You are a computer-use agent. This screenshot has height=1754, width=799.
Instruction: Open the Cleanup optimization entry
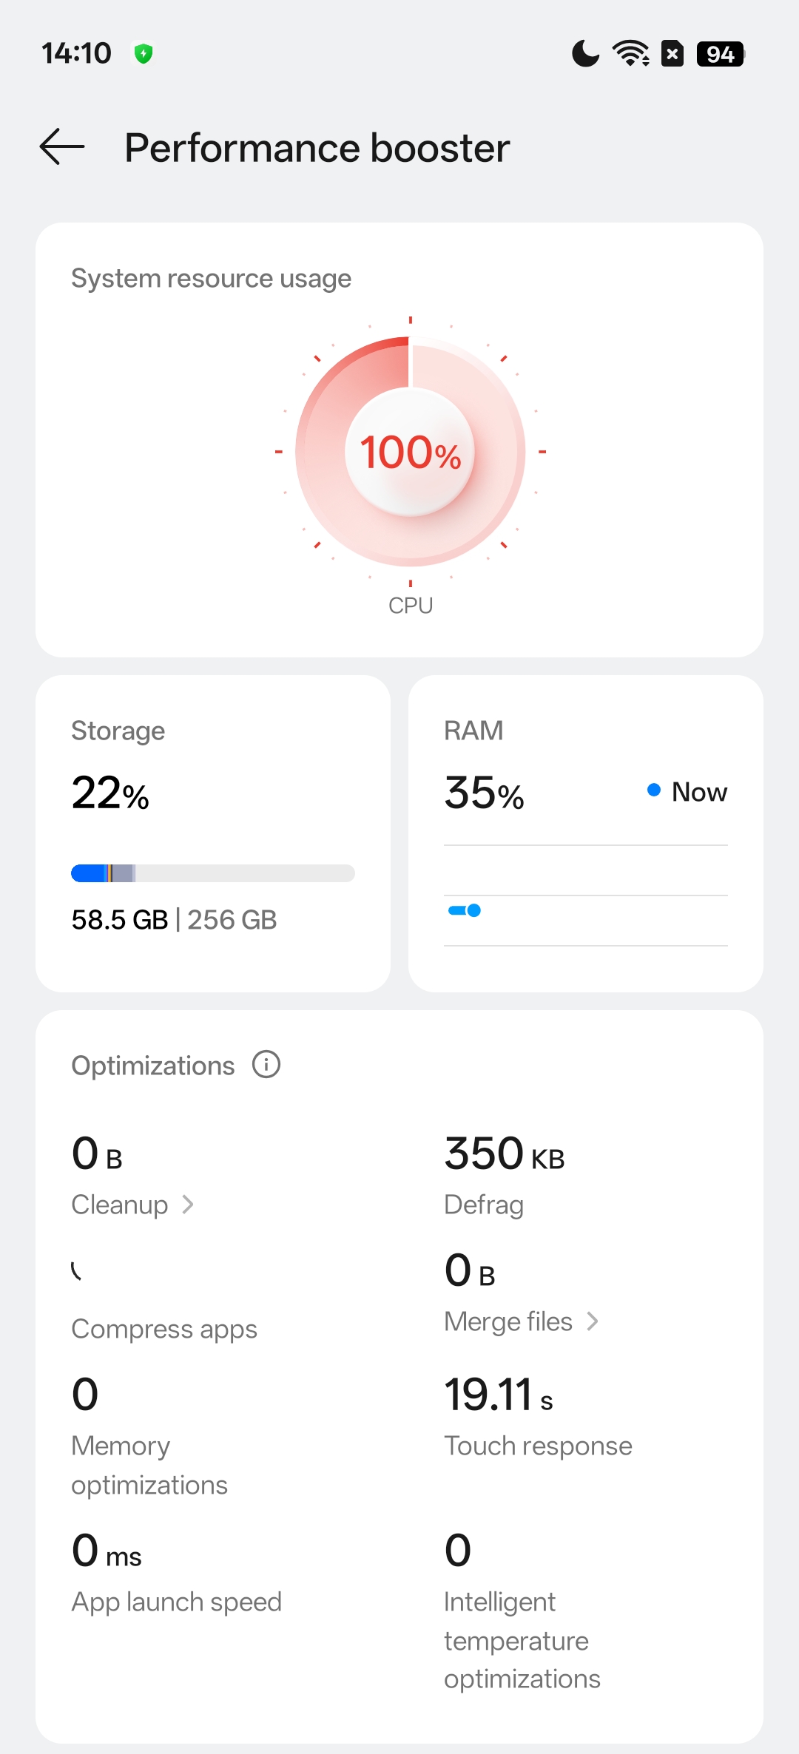120,1205
